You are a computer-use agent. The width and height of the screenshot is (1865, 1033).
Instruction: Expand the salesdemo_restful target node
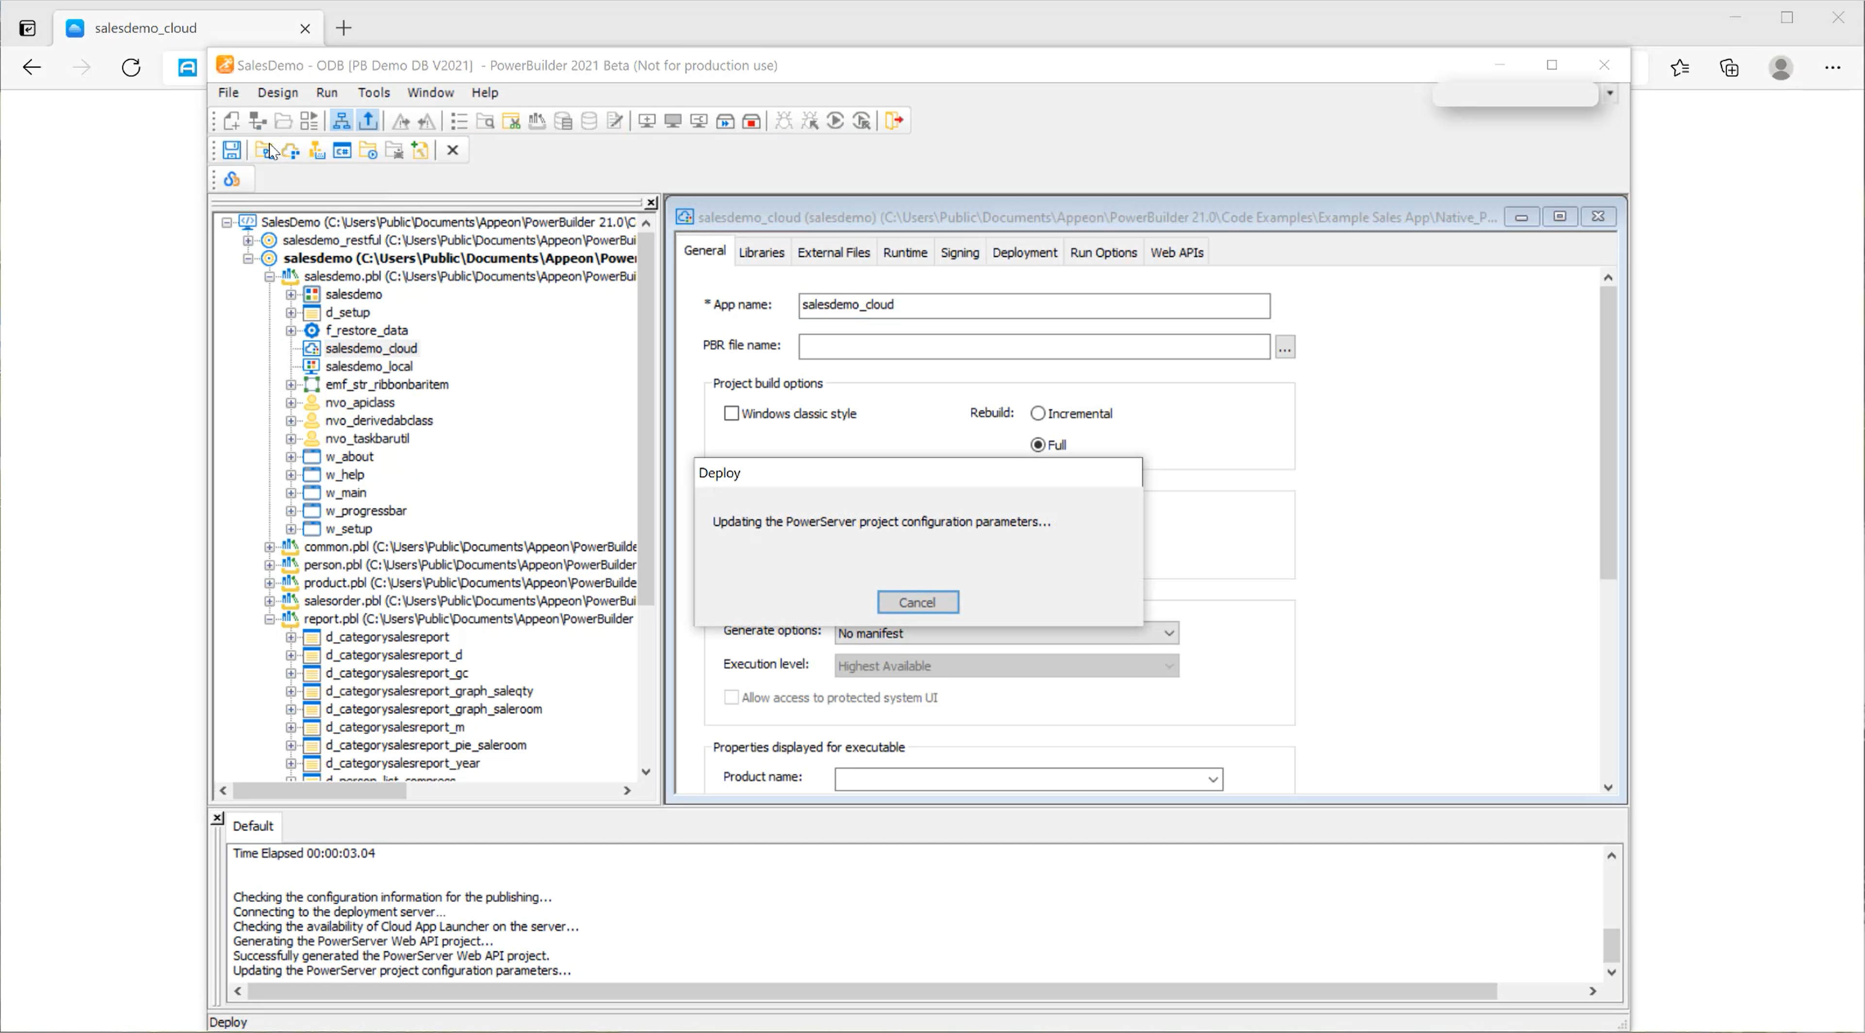coord(248,240)
